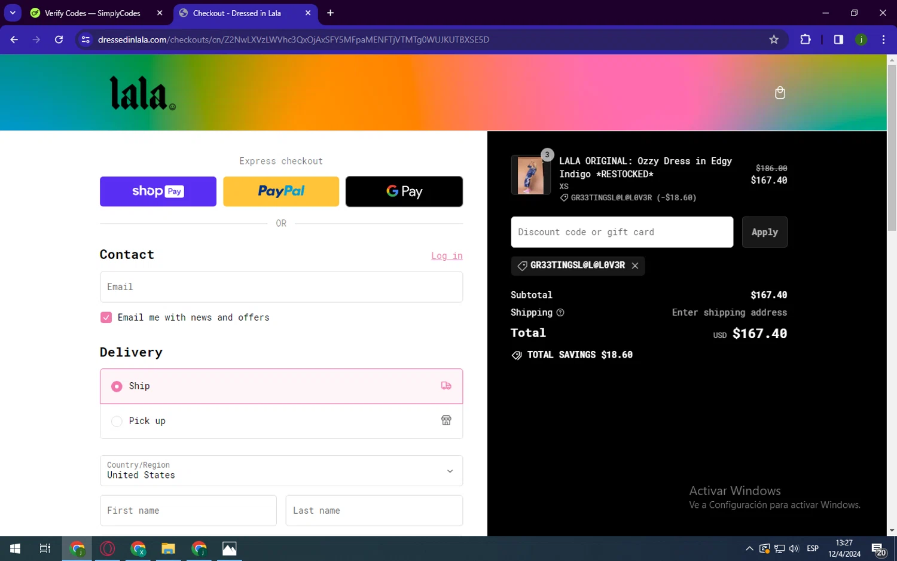Focus the First name field
This screenshot has width=897, height=561.
(188, 511)
